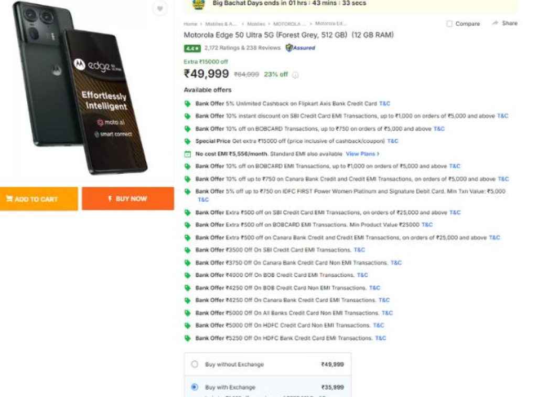Screen dimensions: 537x397
Task: Click the No cost EMI calendar icon
Action: [188, 154]
